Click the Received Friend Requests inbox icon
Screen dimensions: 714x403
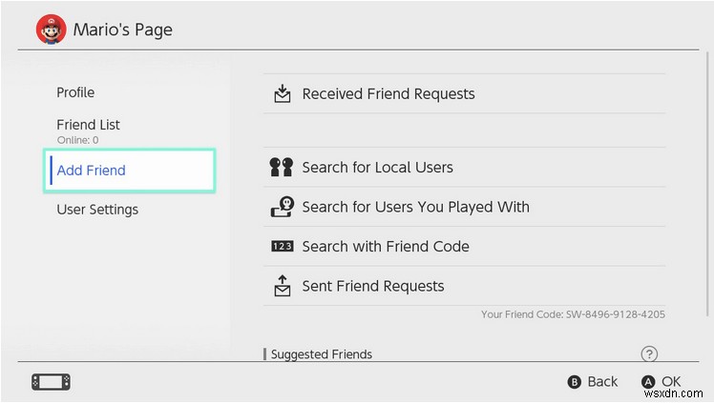point(282,93)
